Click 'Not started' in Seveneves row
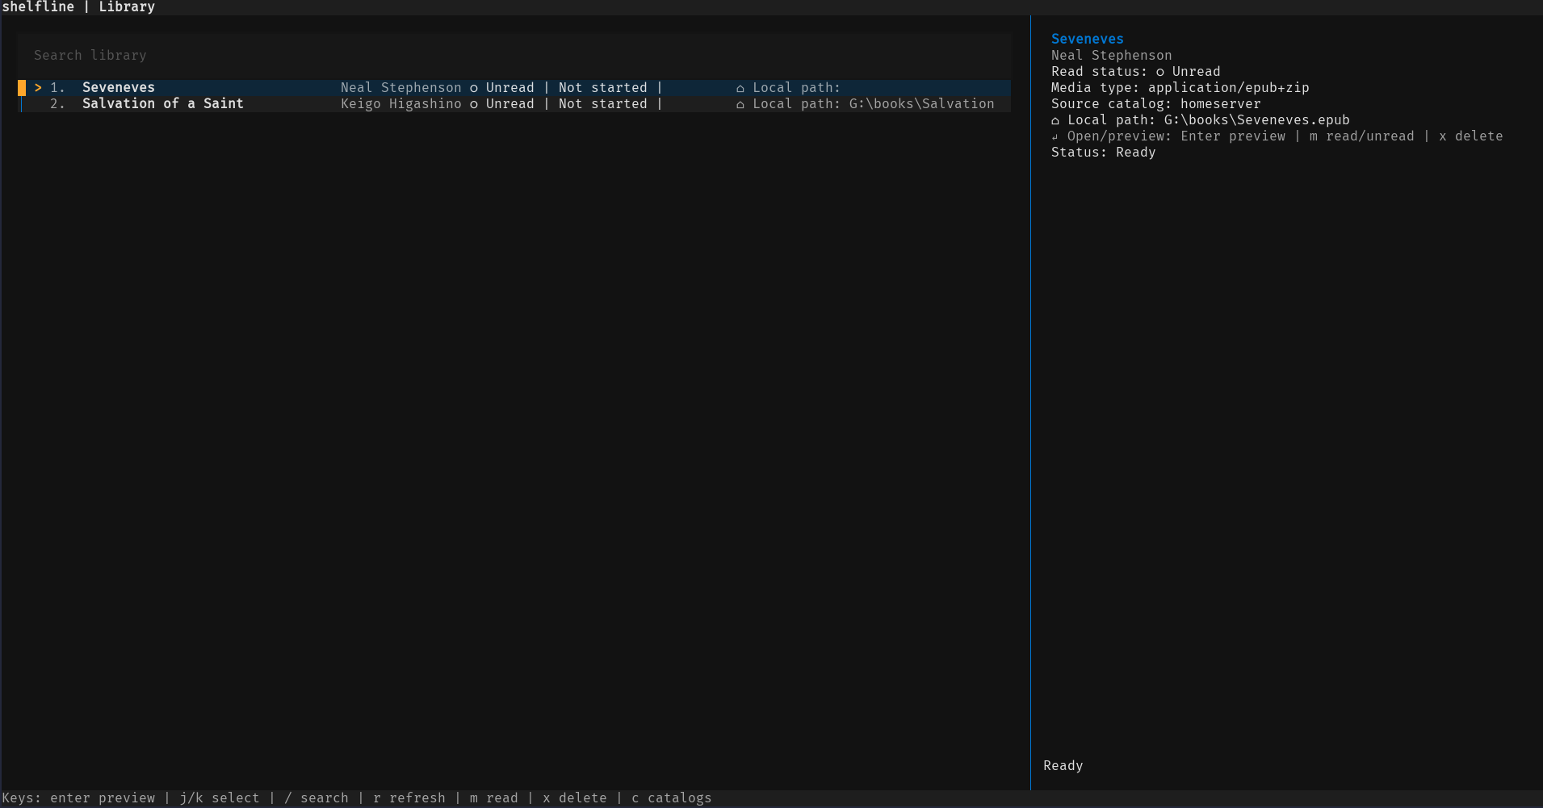The height and width of the screenshot is (808, 1543). pos(603,87)
